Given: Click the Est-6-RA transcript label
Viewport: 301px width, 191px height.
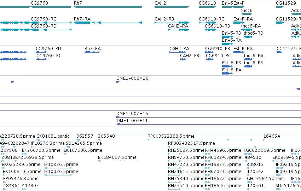Looking at the screenshot, I should [x=232, y=40].
